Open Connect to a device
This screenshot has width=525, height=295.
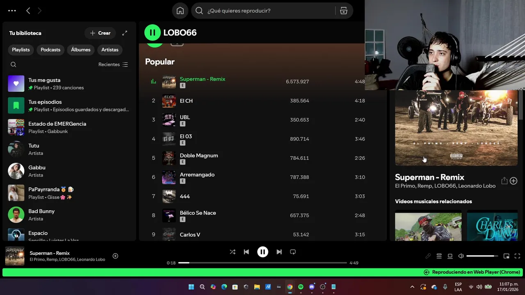tap(450, 256)
